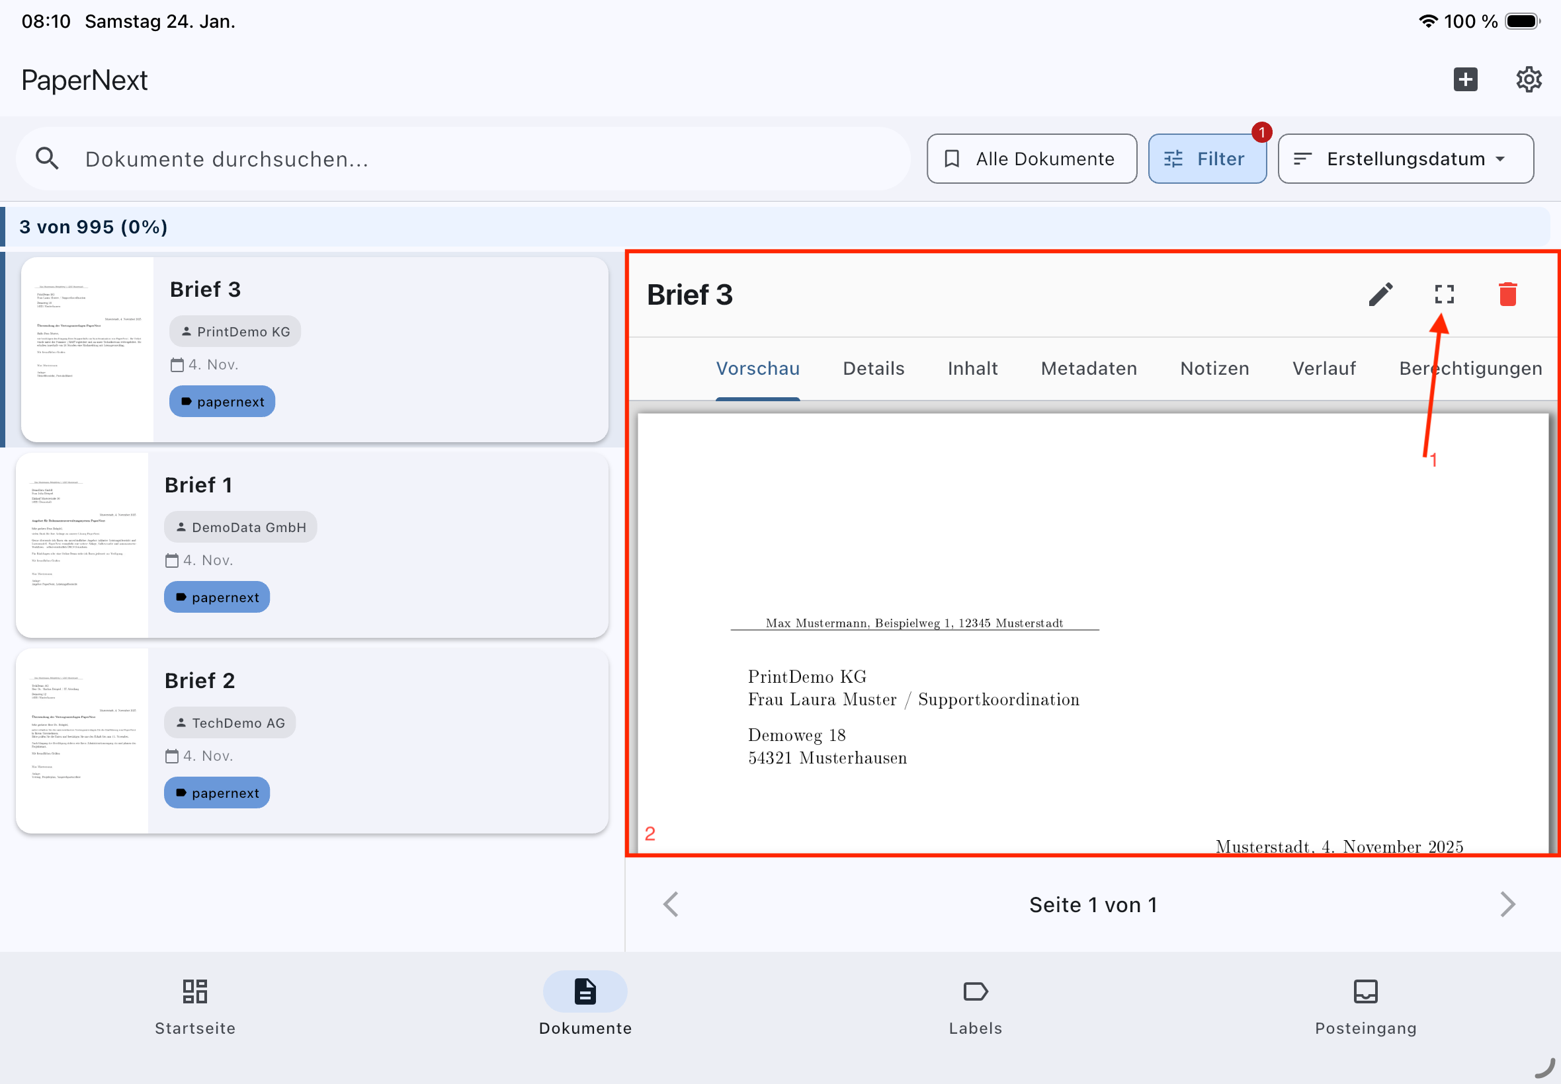This screenshot has width=1561, height=1084.
Task: Click the search magnifier icon
Action: [47, 158]
